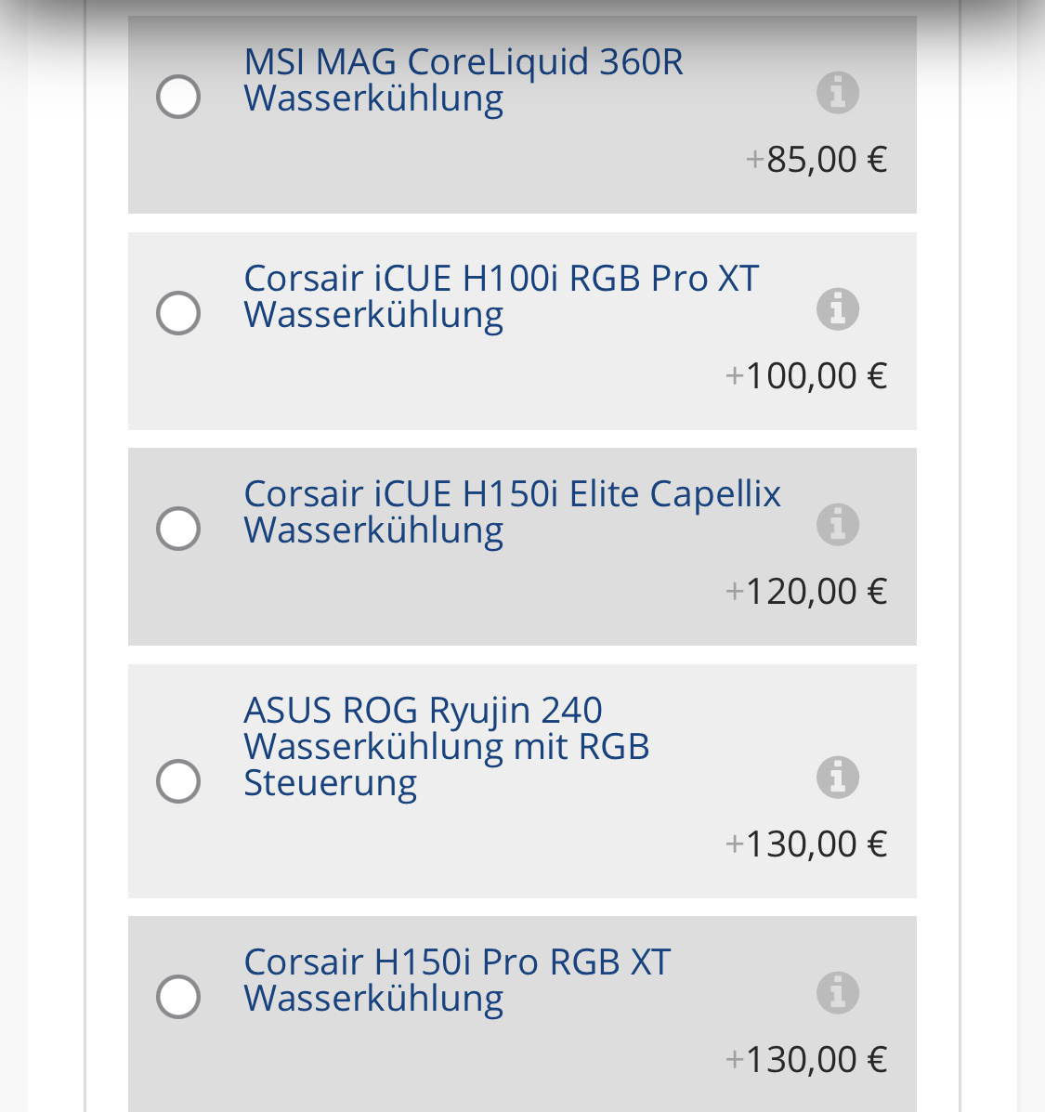Click the +85,00 € price label

(x=816, y=160)
